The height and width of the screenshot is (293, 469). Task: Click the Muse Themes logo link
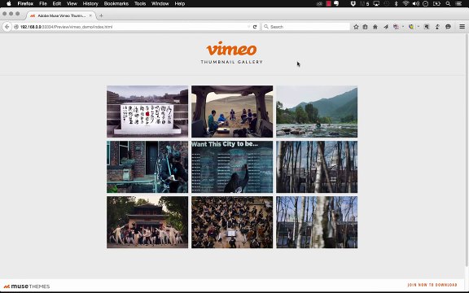(x=27, y=286)
